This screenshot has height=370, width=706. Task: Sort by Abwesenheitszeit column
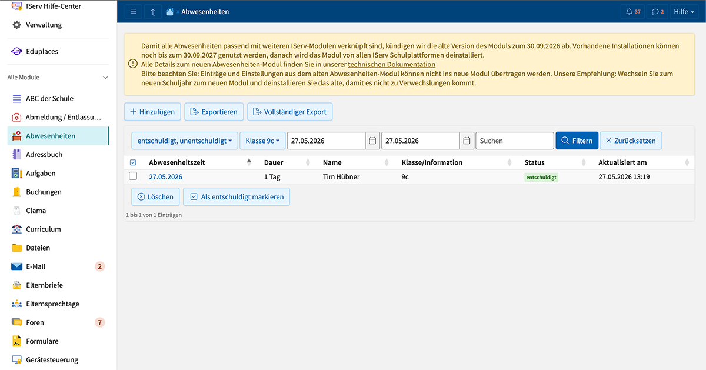[200, 162]
